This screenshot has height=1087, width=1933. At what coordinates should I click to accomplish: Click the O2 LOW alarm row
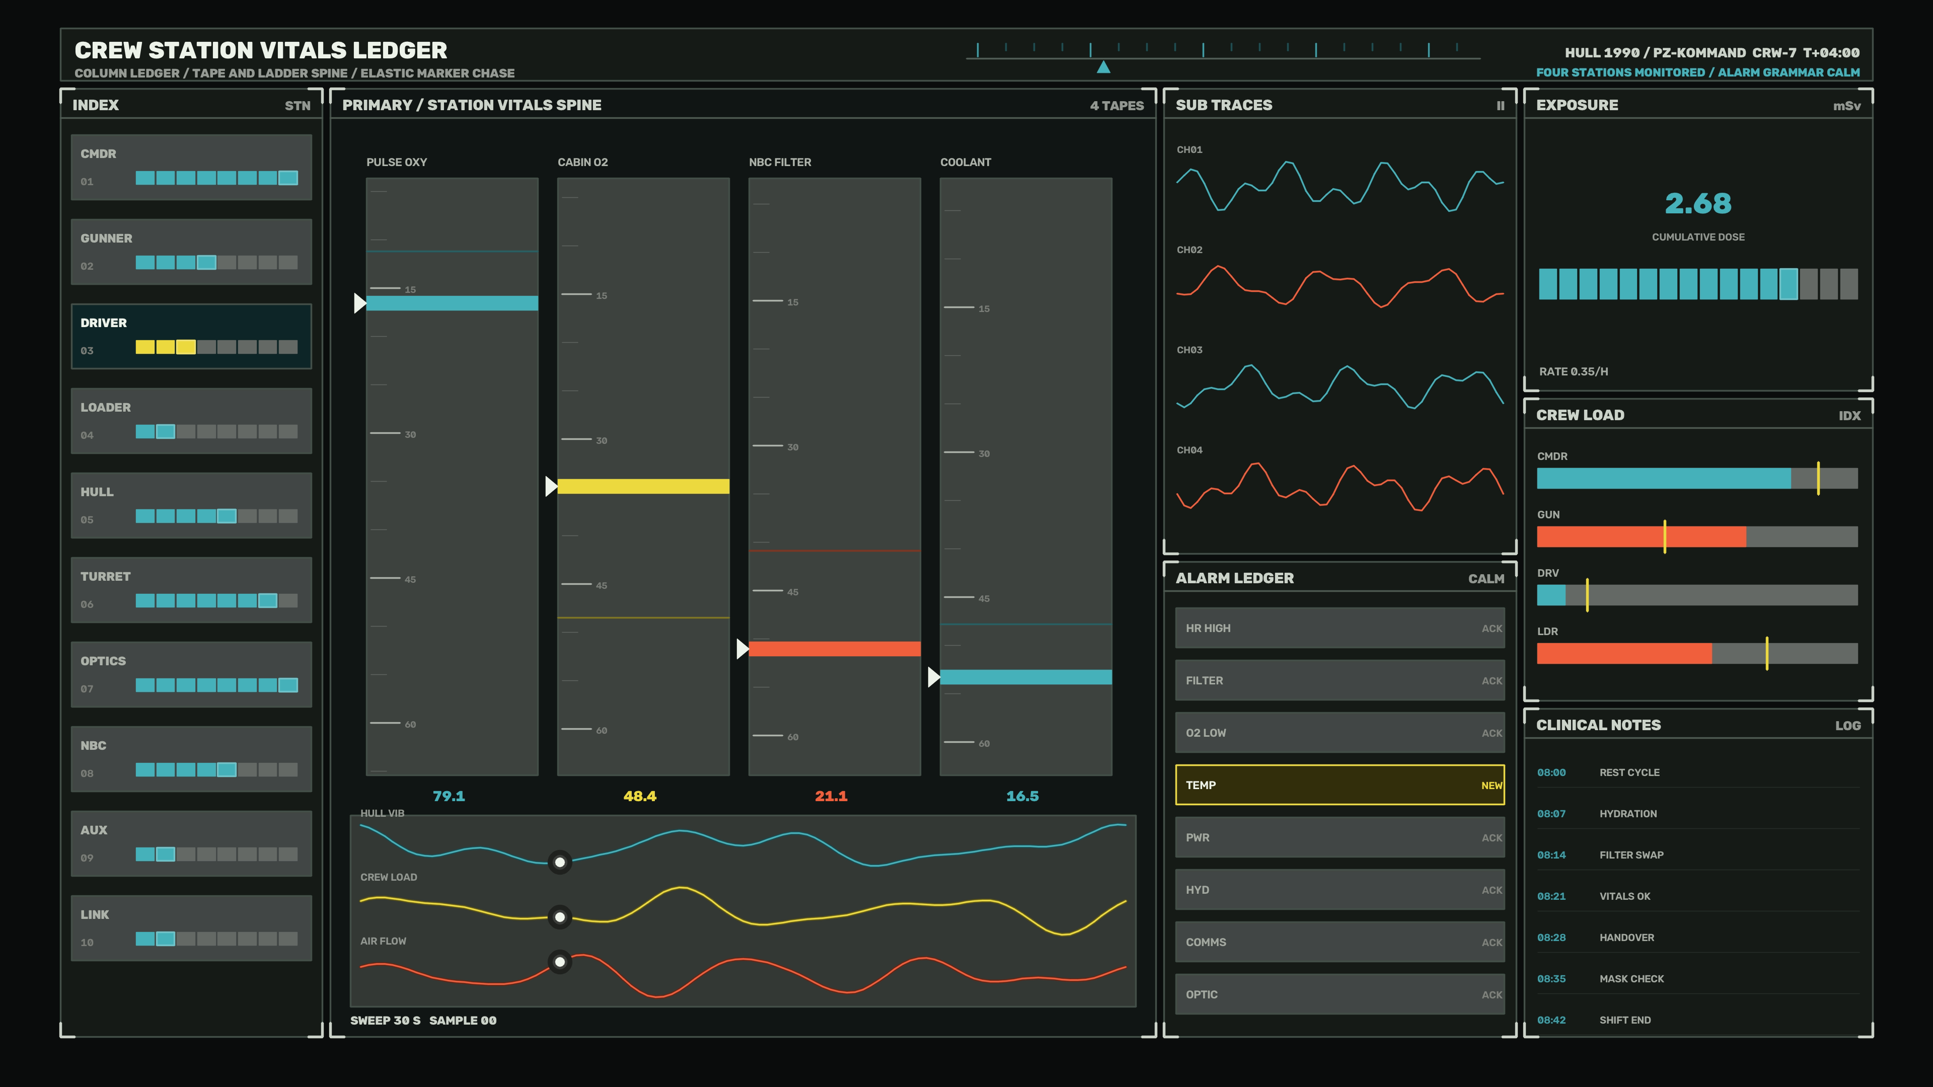1340,733
